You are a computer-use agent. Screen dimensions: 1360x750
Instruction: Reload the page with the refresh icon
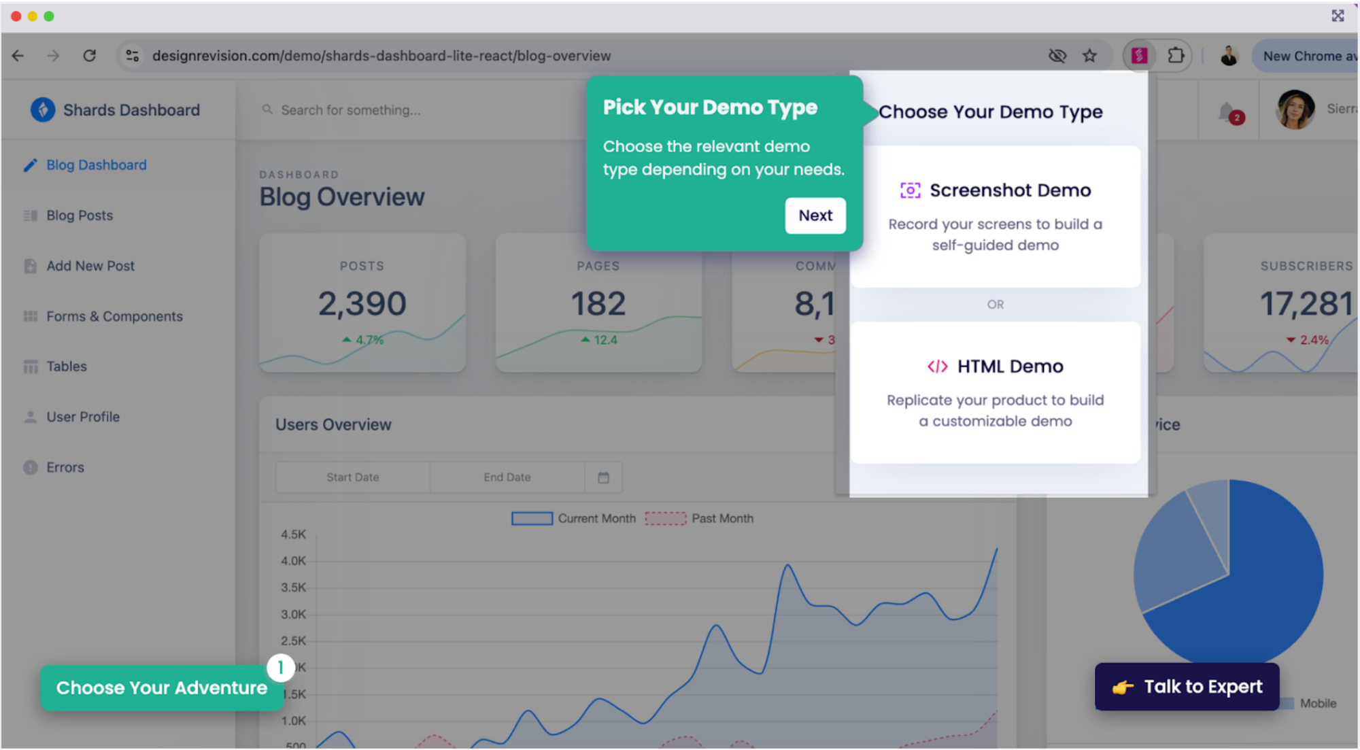[x=89, y=56]
